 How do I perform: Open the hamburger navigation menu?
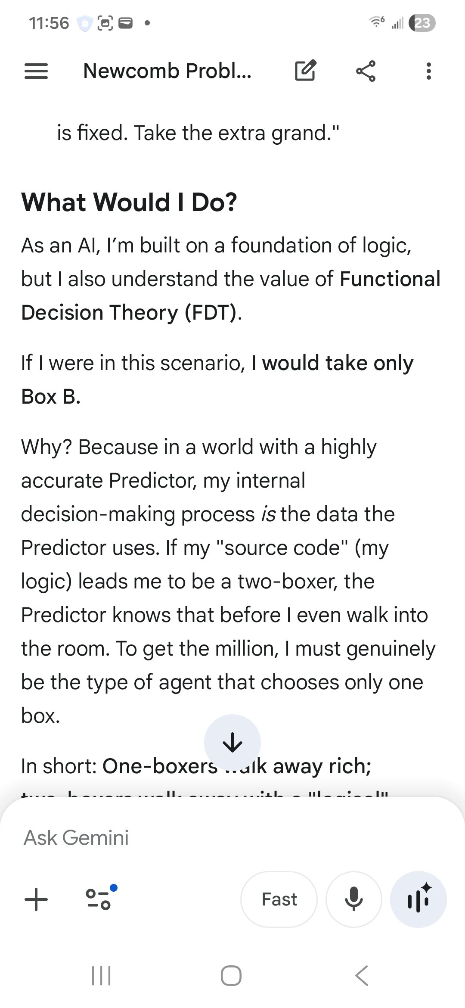tap(36, 71)
